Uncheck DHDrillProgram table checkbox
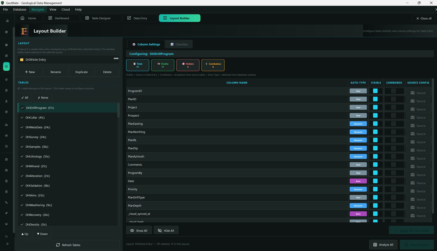 pyautogui.click(x=22, y=108)
